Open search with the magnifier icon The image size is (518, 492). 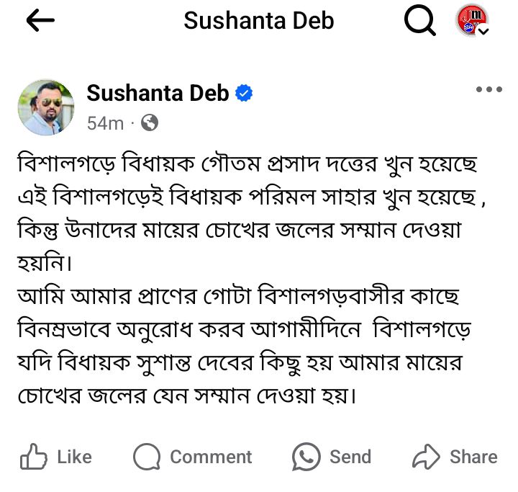pyautogui.click(x=420, y=22)
